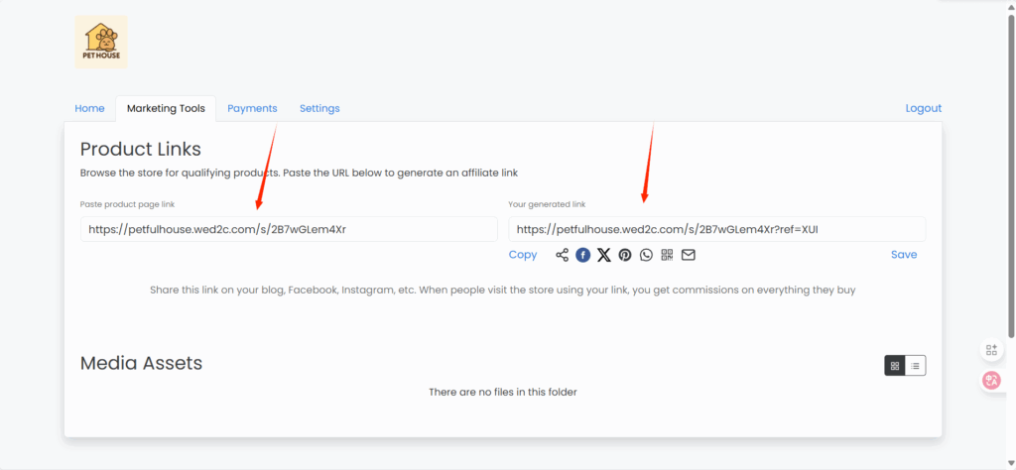Share link via WhatsApp icon
Screen dimensions: 1016x470
pos(646,255)
